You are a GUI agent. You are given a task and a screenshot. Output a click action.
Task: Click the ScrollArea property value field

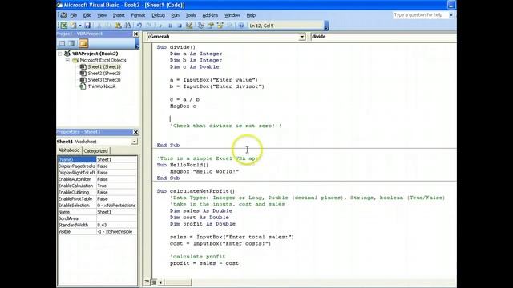point(116,218)
